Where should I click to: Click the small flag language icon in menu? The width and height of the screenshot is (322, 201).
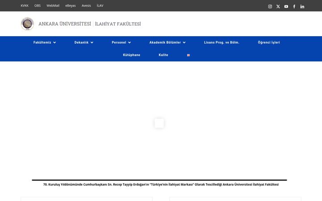point(188,55)
